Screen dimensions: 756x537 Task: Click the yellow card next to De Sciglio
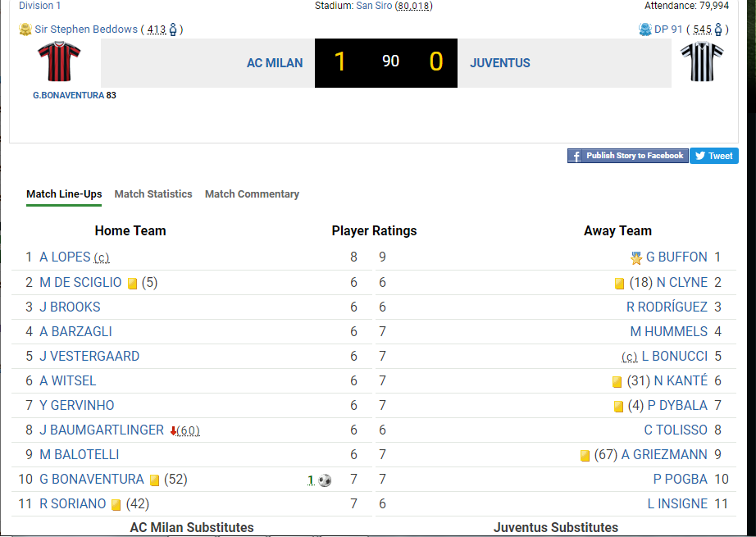click(132, 284)
